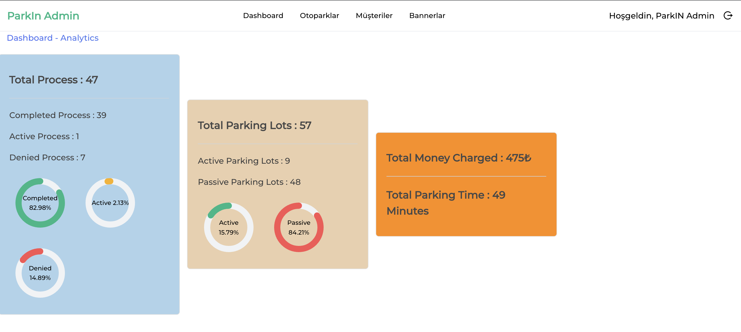
Task: Go to the Bannerlar section
Action: click(427, 16)
